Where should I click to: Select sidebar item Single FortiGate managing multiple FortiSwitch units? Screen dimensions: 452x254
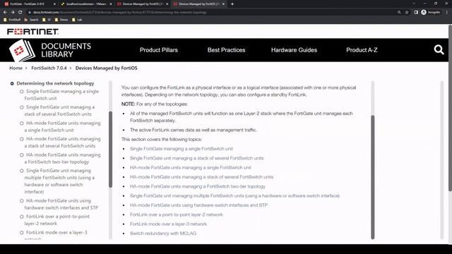click(59, 181)
